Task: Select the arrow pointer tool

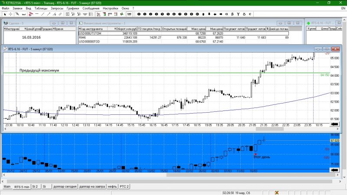Action: point(5,14)
